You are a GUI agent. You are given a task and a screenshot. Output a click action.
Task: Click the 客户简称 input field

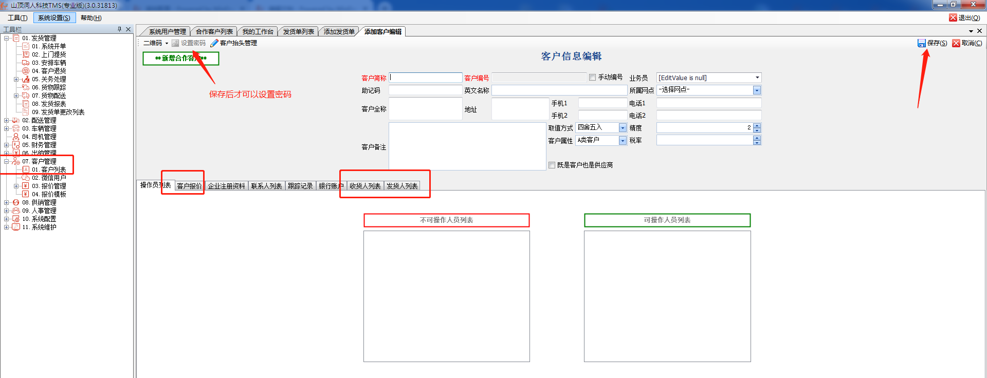coord(426,78)
